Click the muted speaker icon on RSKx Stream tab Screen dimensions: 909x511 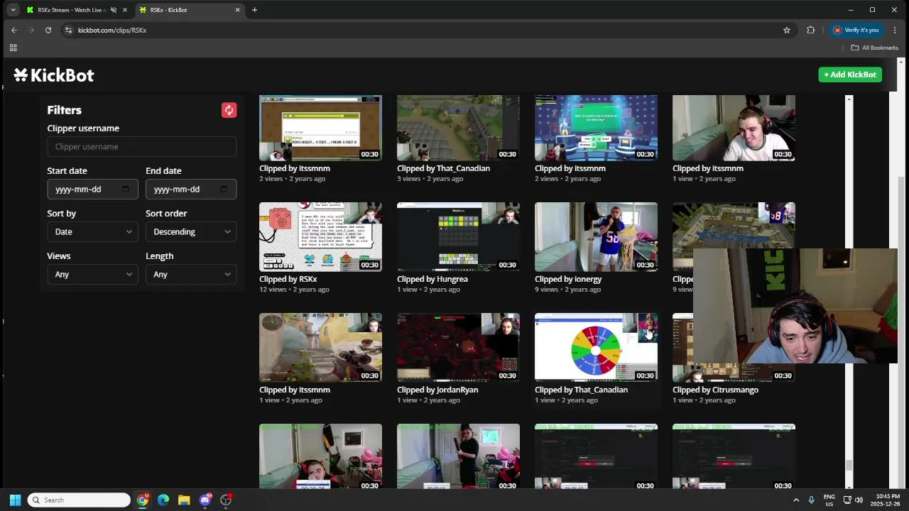tap(114, 10)
